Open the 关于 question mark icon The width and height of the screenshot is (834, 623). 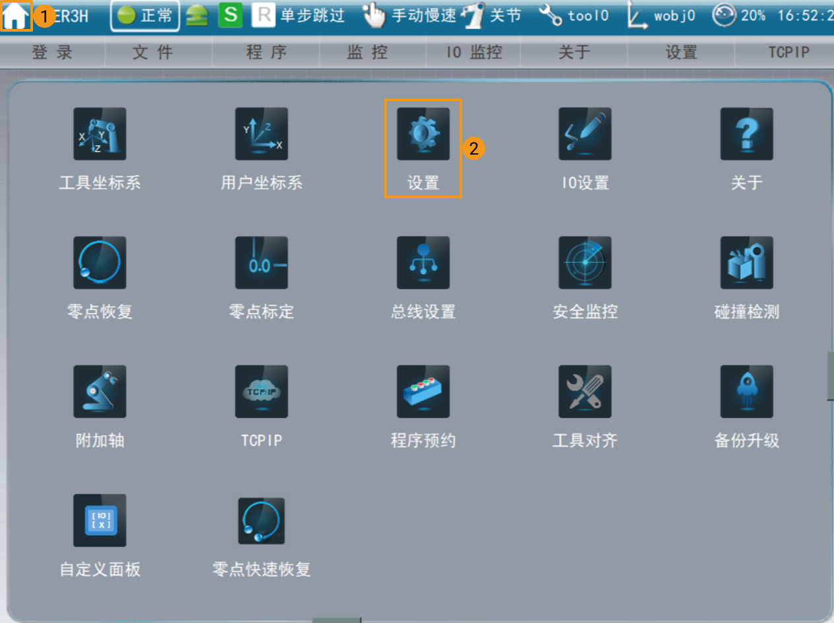point(747,134)
